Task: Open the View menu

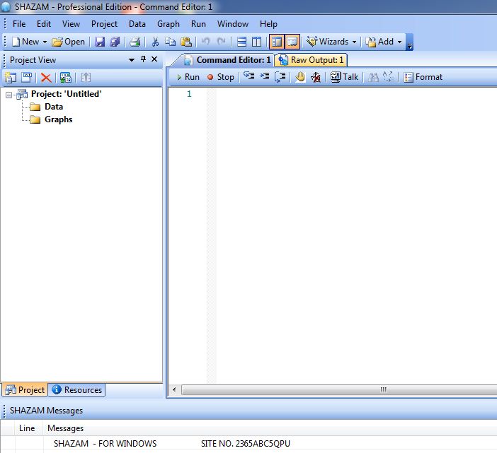Action: pyautogui.click(x=71, y=24)
